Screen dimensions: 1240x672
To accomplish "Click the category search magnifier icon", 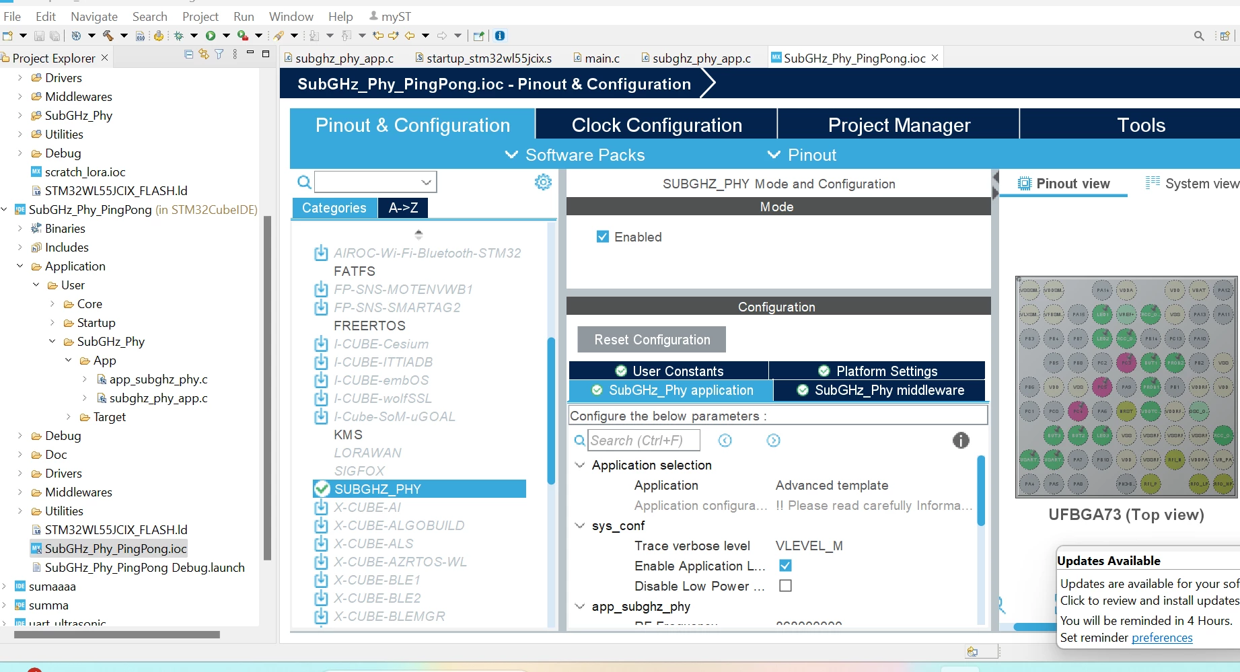I will pos(304,182).
